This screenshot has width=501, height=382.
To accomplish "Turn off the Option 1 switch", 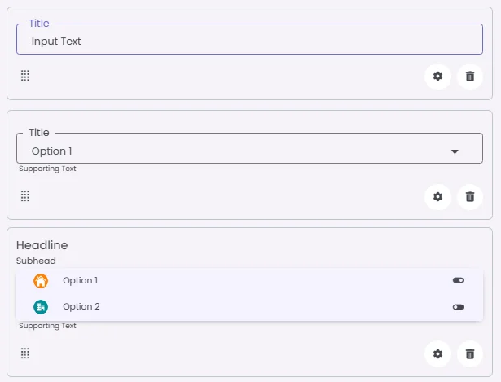I will coord(458,281).
